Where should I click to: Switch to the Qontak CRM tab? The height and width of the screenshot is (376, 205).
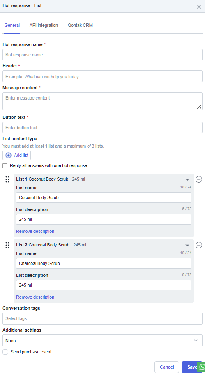(x=80, y=25)
